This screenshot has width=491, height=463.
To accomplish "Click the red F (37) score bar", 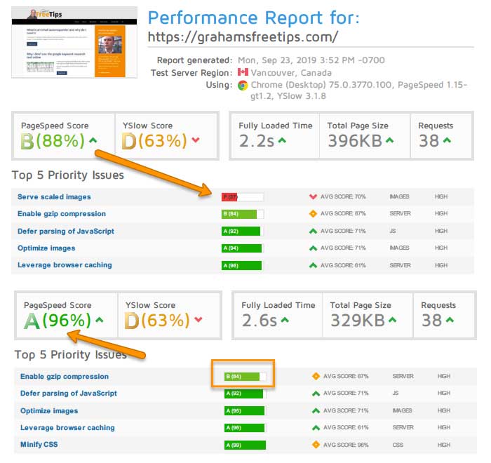I will pyautogui.click(x=243, y=196).
